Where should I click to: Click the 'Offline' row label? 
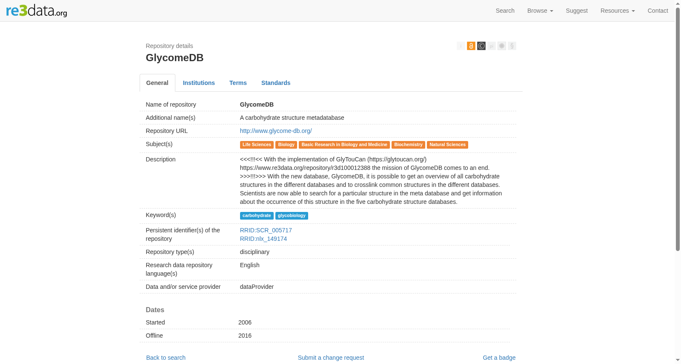(x=155, y=336)
